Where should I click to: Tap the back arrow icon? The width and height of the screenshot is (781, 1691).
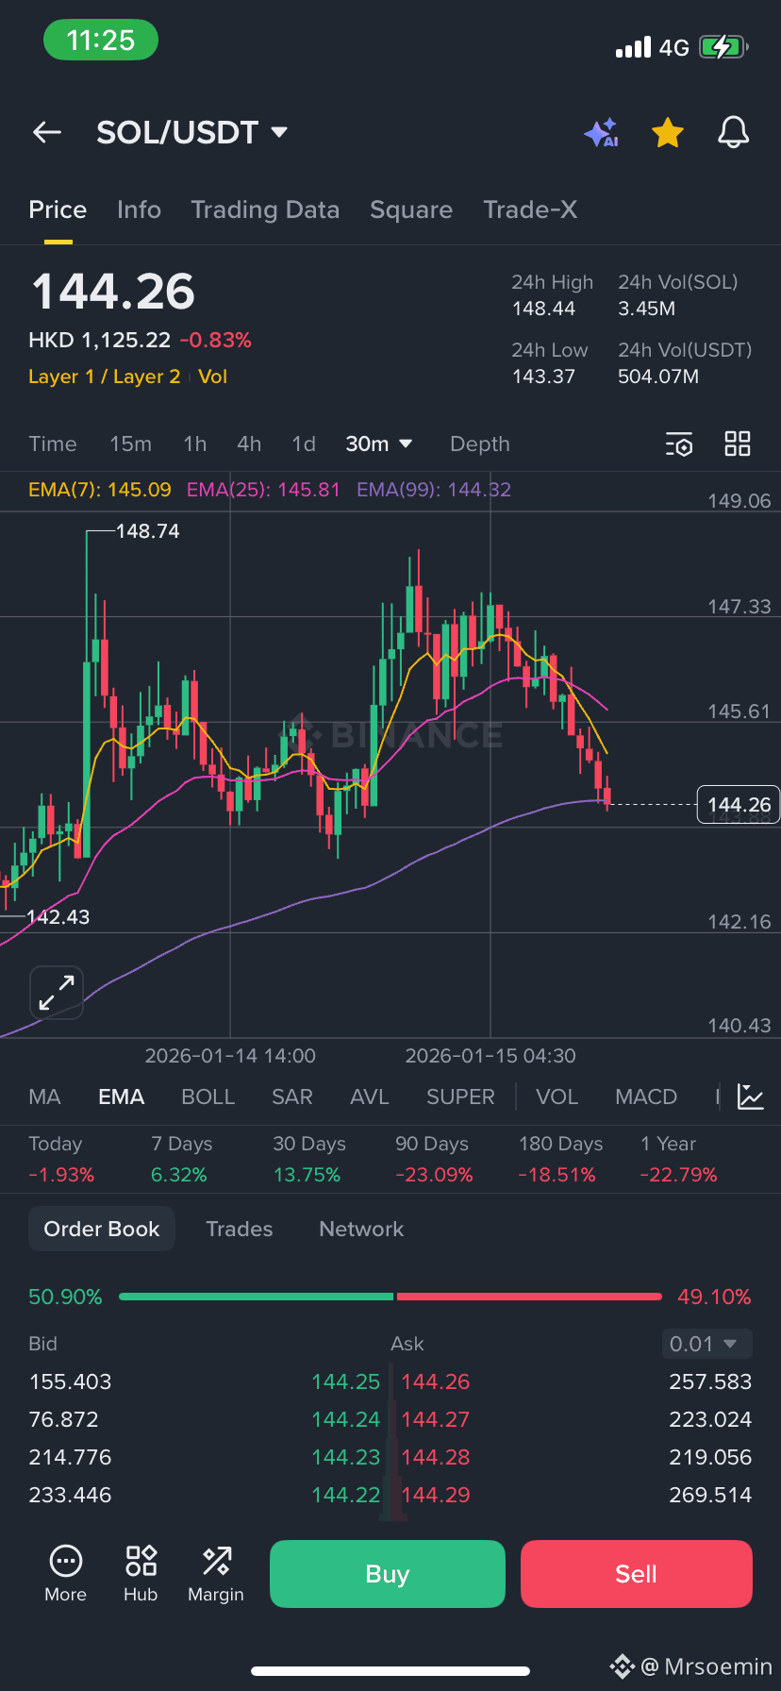(47, 133)
